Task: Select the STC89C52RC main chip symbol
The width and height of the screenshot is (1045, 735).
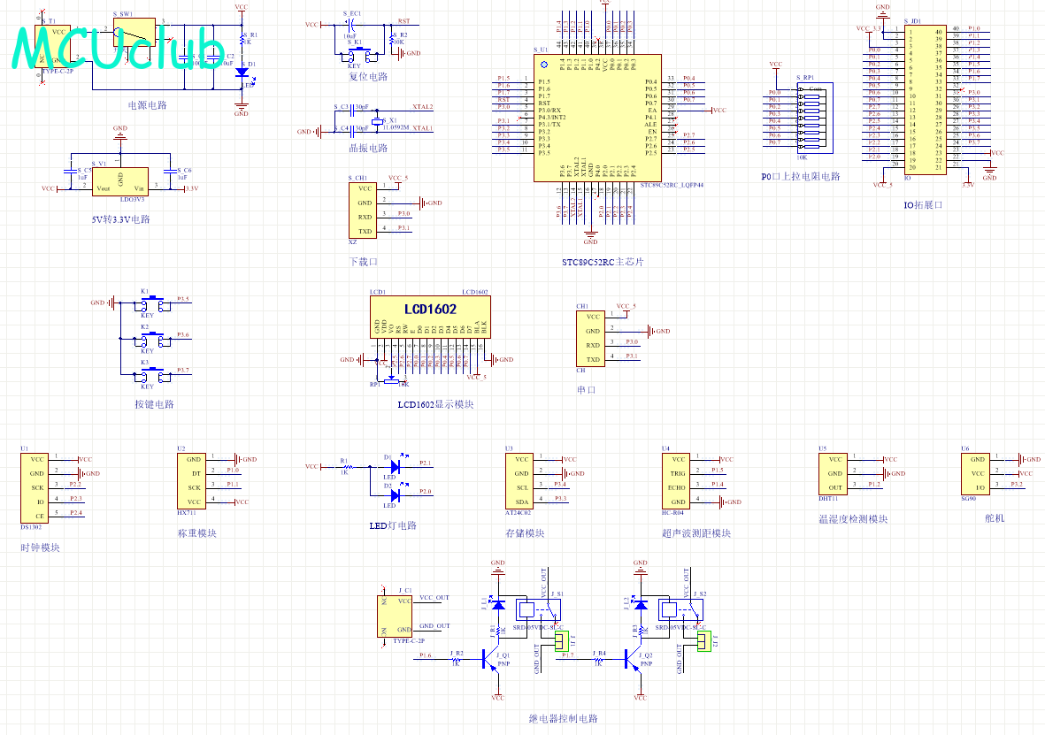Action: point(598,118)
